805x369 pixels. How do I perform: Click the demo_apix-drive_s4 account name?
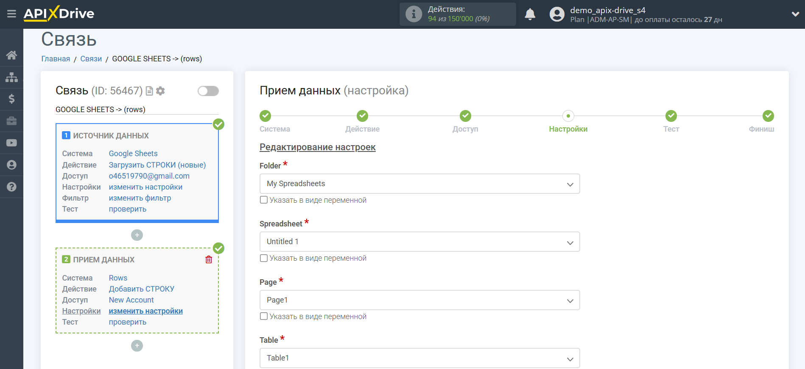pos(608,10)
